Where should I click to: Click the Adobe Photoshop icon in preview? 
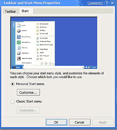(x=19, y=58)
